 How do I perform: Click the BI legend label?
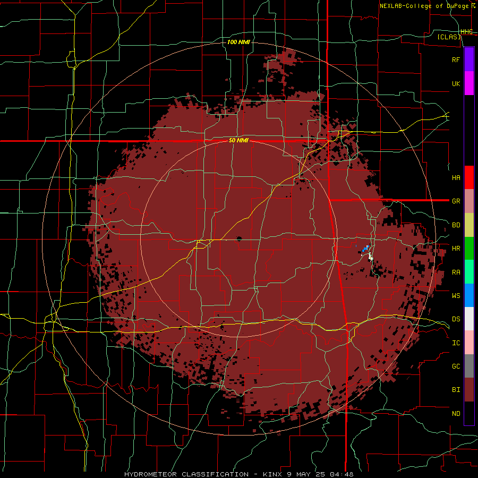point(456,390)
